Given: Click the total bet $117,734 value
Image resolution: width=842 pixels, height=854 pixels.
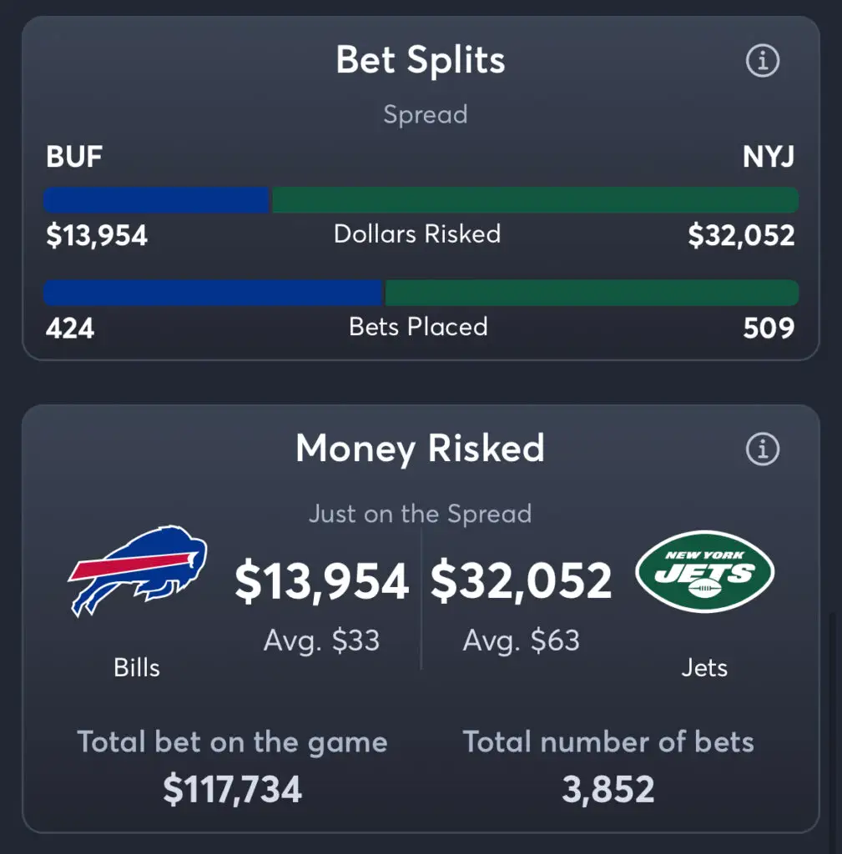Looking at the screenshot, I should point(232,789).
